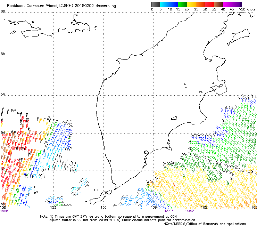Click 'Black circles indicate possible contamination' note
This screenshot has width=257, height=226.
click(x=158, y=220)
